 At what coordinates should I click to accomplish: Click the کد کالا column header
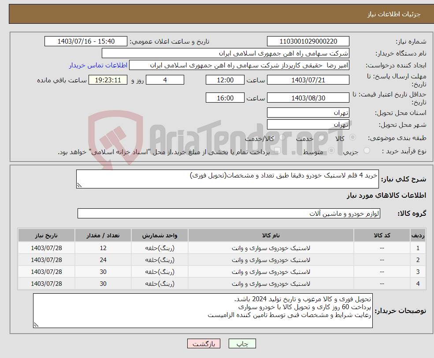tap(382, 236)
